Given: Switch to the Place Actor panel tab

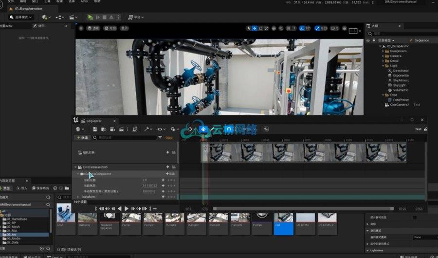Looking at the screenshot, I should click(x=7, y=26).
